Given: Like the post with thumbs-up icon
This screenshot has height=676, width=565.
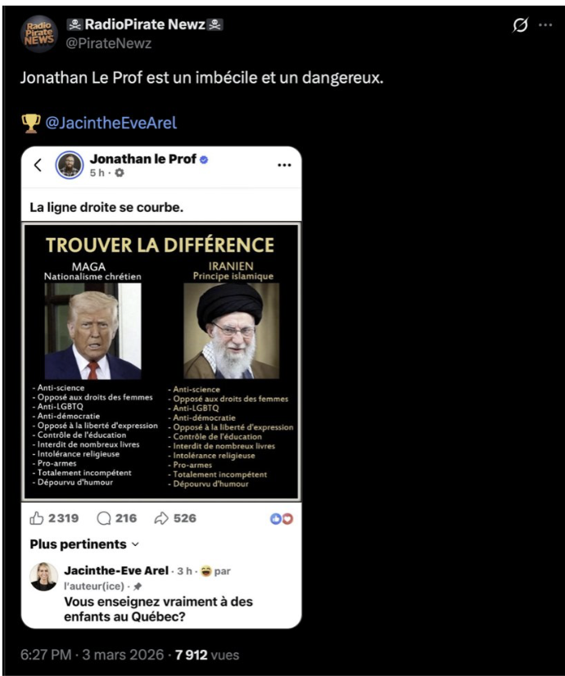Looking at the screenshot, I should point(37,518).
